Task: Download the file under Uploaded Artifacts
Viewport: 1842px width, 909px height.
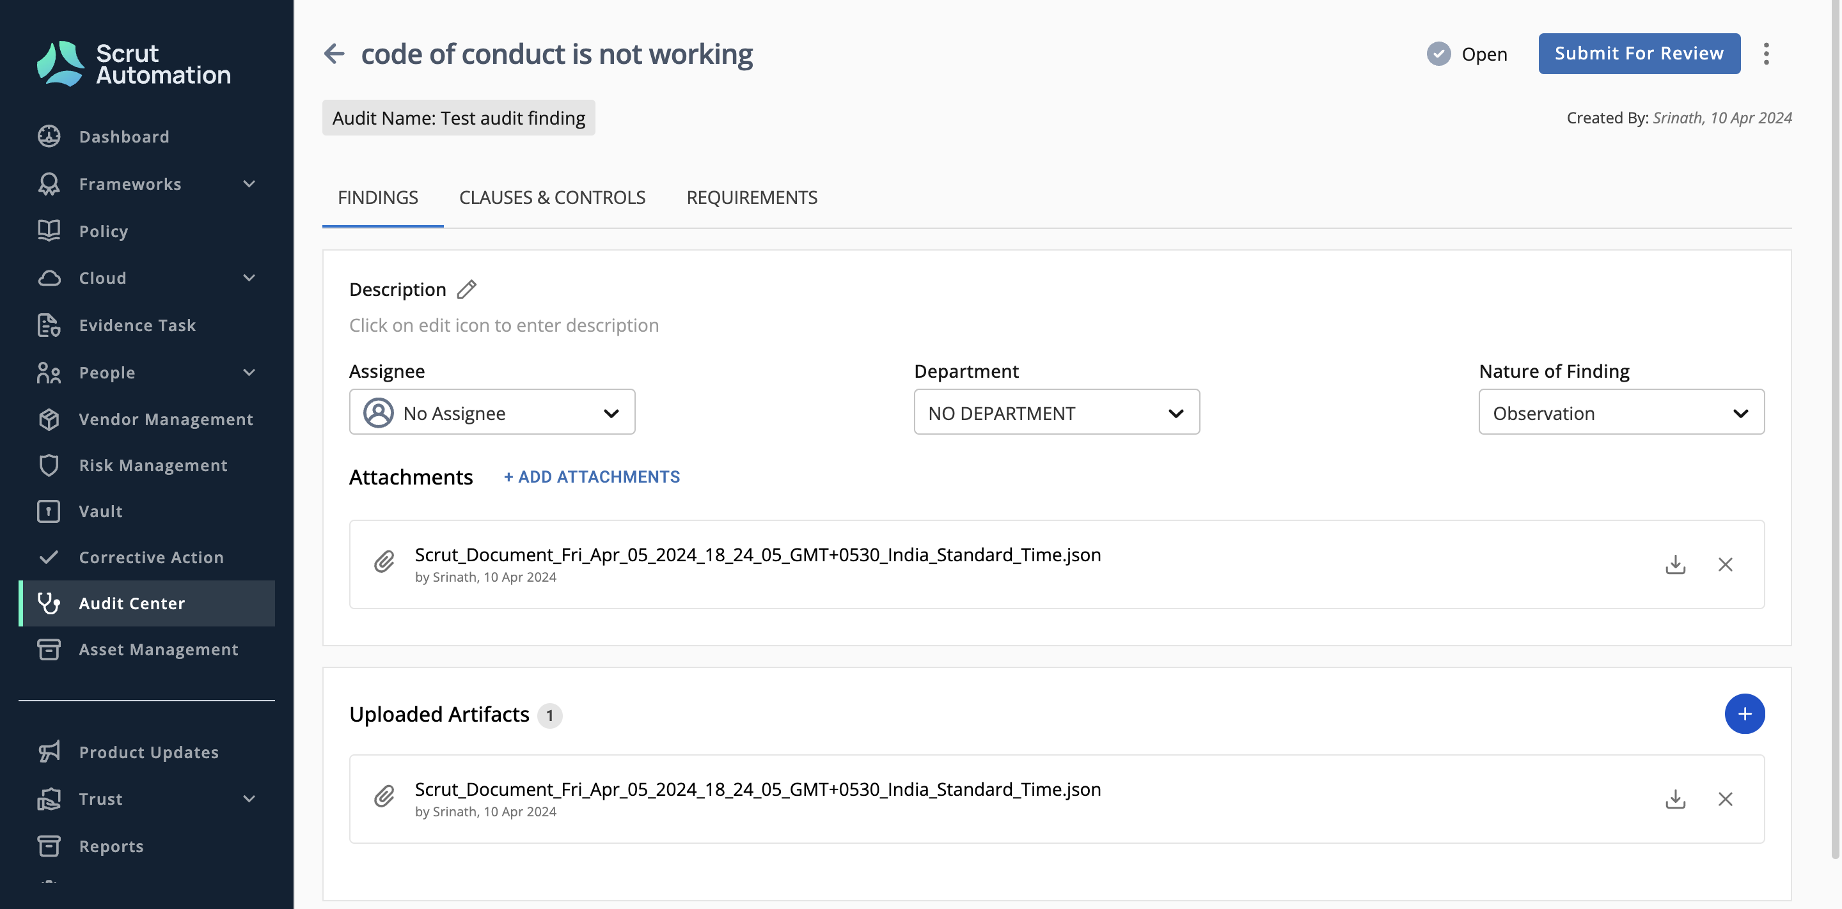Action: click(x=1674, y=798)
